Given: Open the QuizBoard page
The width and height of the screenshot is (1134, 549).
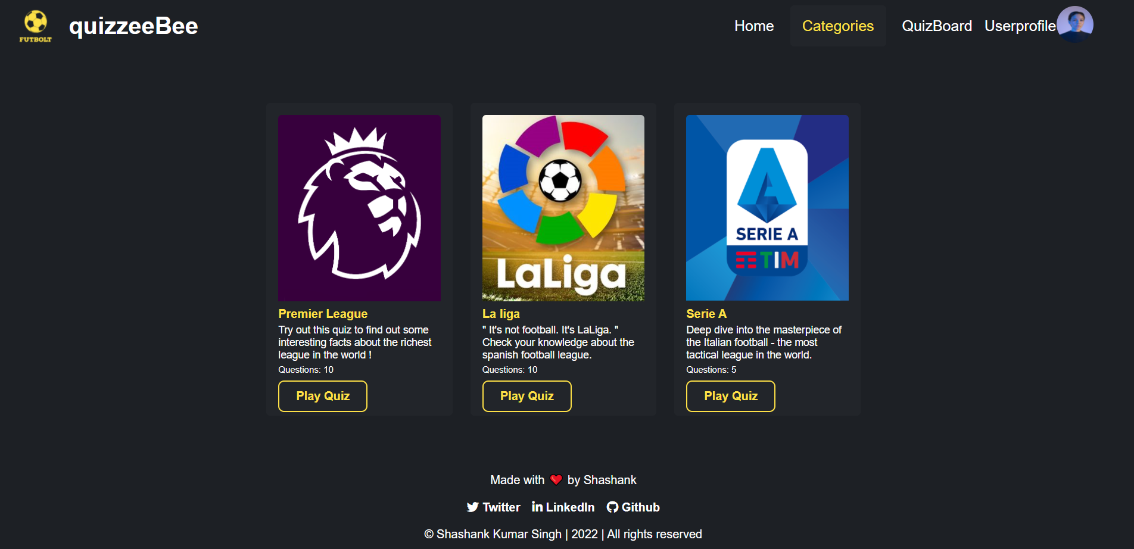Looking at the screenshot, I should coord(936,26).
